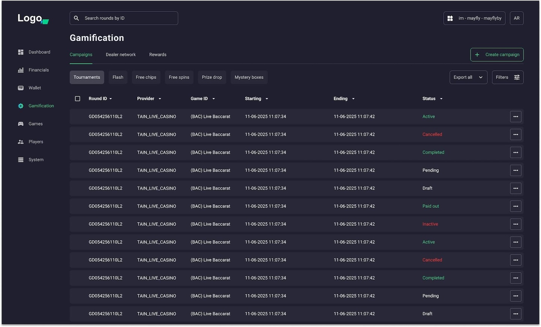The image size is (541, 327).
Task: Open Financials via bar chart icon
Action: 21,70
